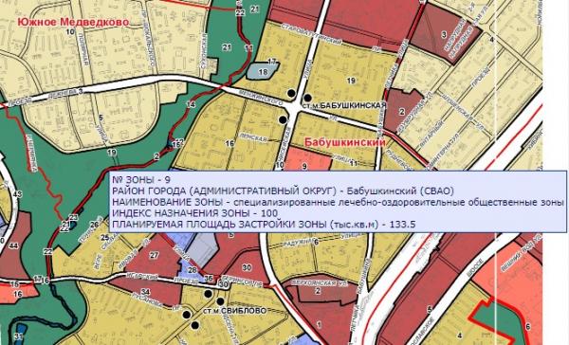569x345 pixels.
Task: Click the '№ ЗОНЫ - 9' tooltip line
Action: click(x=140, y=180)
